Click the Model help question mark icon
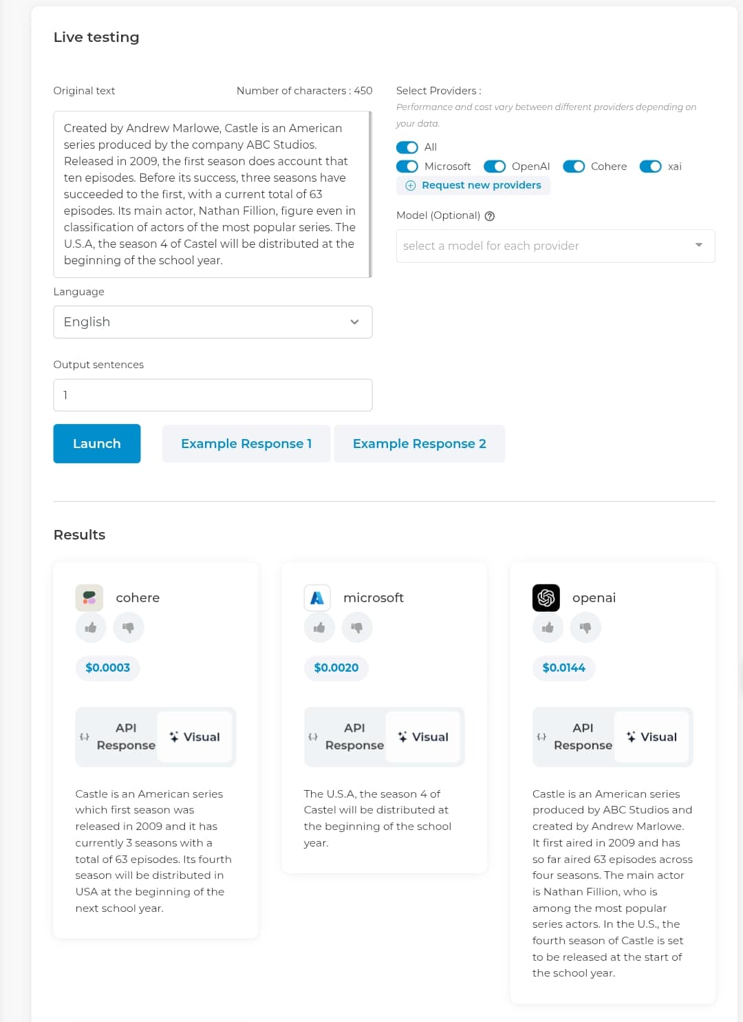The image size is (743, 1022). (490, 216)
